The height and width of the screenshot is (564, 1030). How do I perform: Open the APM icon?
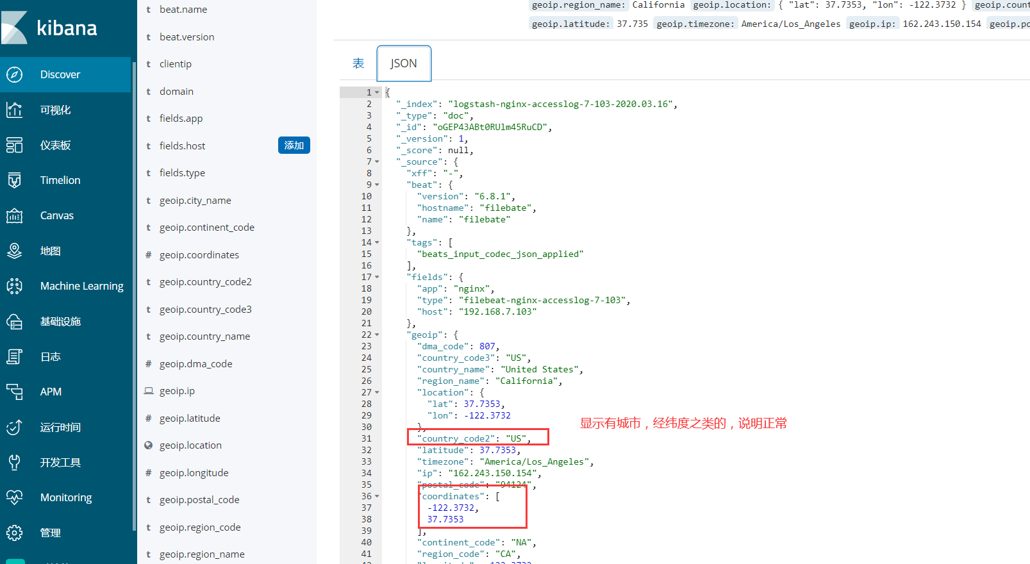point(14,392)
